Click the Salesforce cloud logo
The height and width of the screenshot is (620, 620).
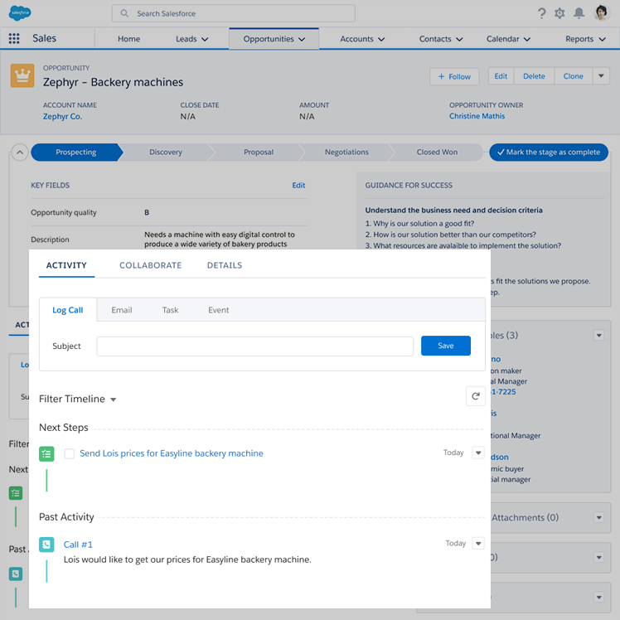point(20,13)
